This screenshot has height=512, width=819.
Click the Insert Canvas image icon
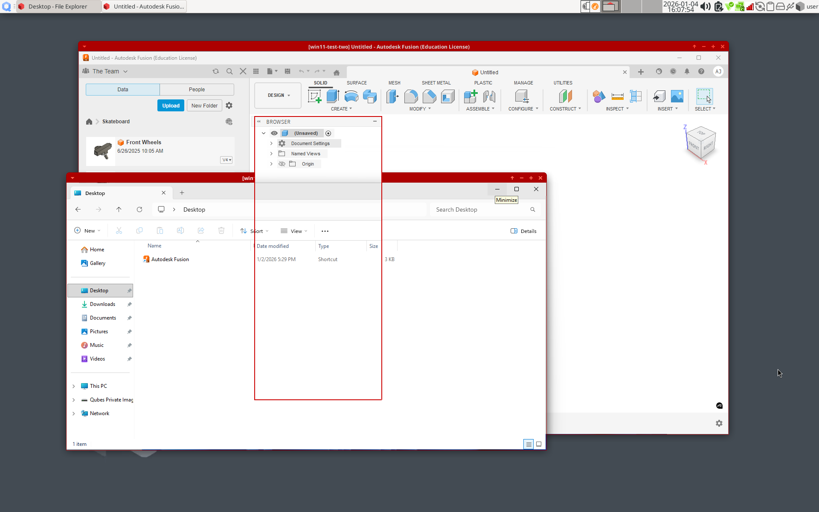(677, 96)
